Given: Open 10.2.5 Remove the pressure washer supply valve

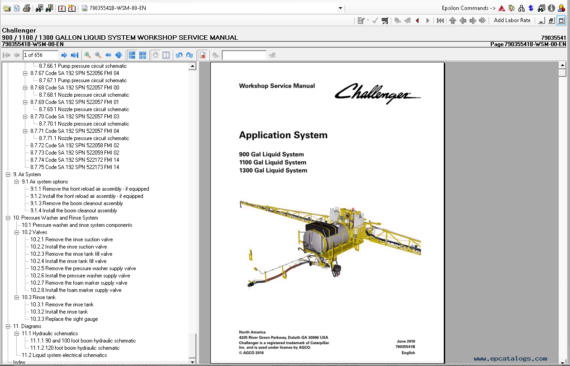Looking at the screenshot, I should pos(83,268).
